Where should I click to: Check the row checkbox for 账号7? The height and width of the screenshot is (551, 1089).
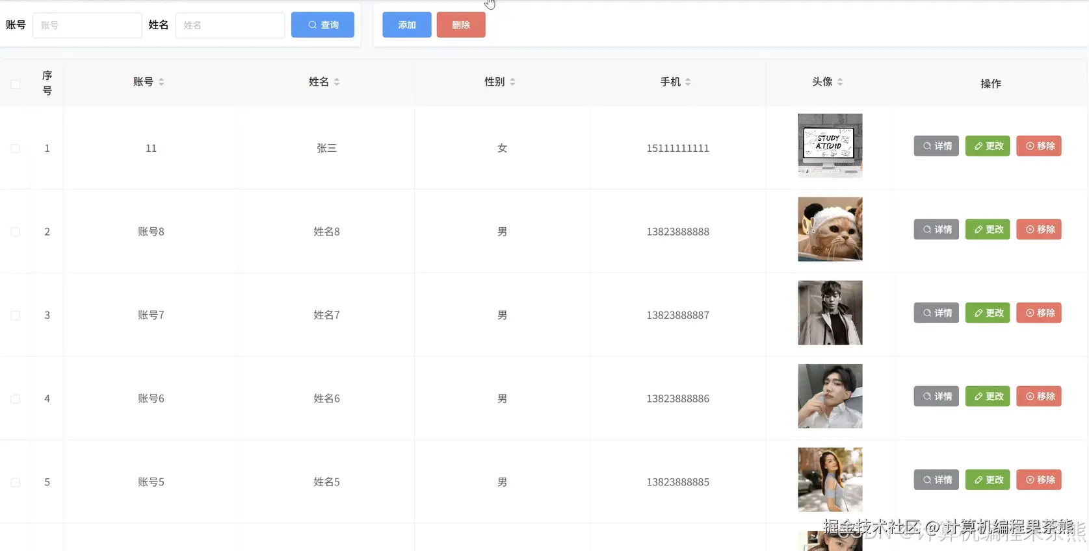click(16, 315)
